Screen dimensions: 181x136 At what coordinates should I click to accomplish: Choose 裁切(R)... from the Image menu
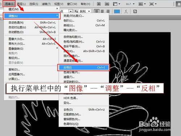31,58
